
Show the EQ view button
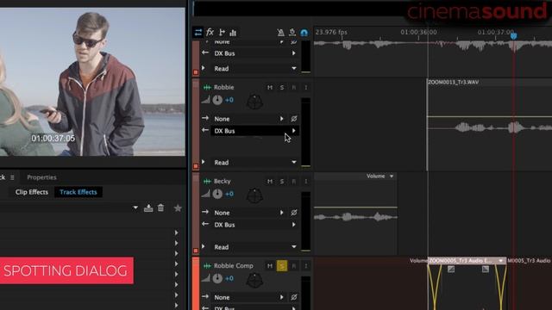[233, 33]
